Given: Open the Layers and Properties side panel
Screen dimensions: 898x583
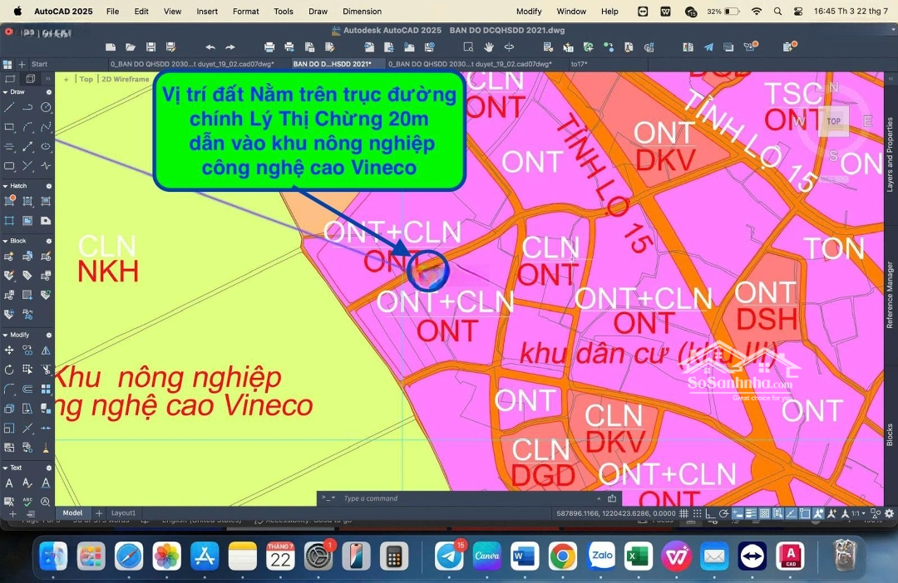Looking at the screenshot, I should [x=889, y=155].
